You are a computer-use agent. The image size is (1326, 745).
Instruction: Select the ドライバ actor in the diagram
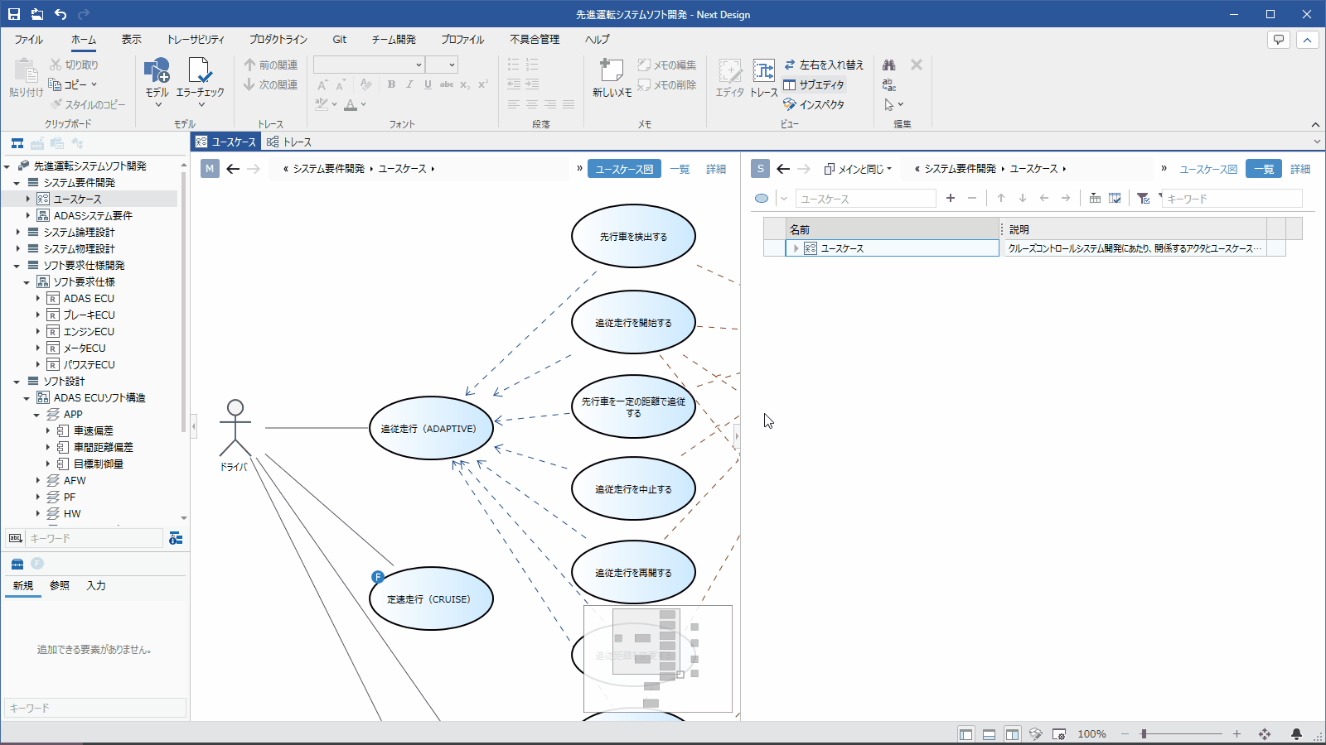[235, 434]
